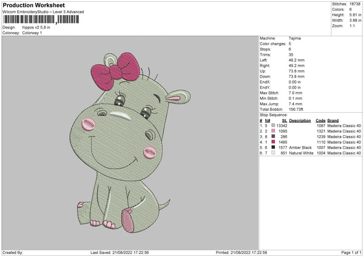Click the EndX value '0.00 in'
This screenshot has height=257, width=364.
(x=295, y=82)
